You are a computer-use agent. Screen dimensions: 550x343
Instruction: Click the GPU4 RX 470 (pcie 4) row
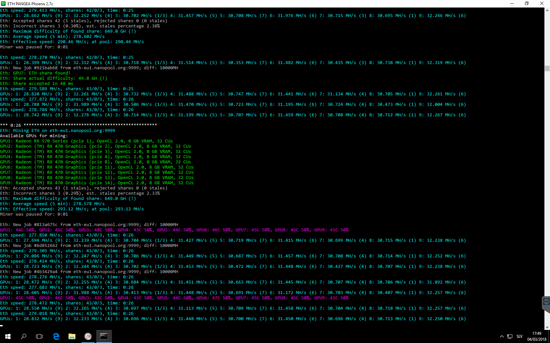click(x=96, y=157)
